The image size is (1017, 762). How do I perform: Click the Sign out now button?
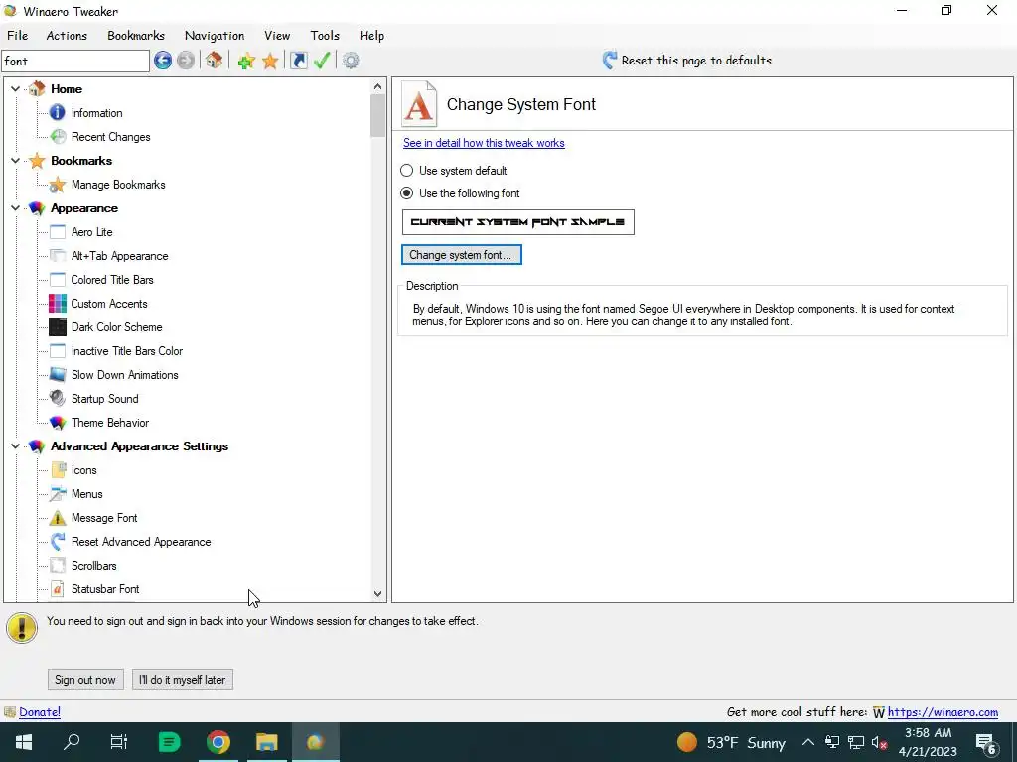pos(85,680)
